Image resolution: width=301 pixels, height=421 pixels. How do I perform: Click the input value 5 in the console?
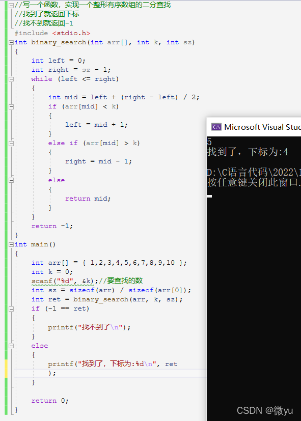[209, 142]
